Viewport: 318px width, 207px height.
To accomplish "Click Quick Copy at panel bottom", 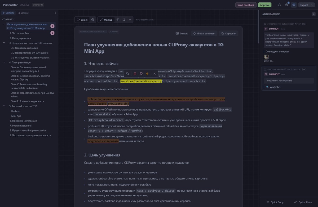I will (275, 202).
